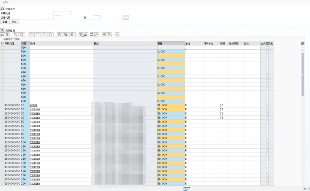
Task: Click the sort ascending icon near the cursor
Action: click(81, 35)
